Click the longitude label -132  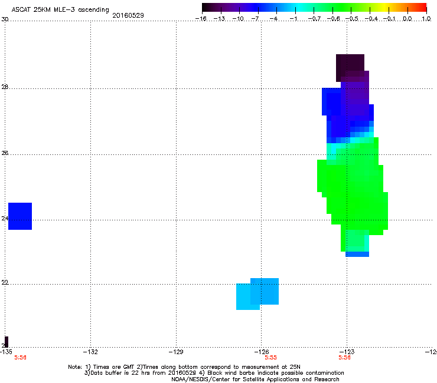click(90, 352)
